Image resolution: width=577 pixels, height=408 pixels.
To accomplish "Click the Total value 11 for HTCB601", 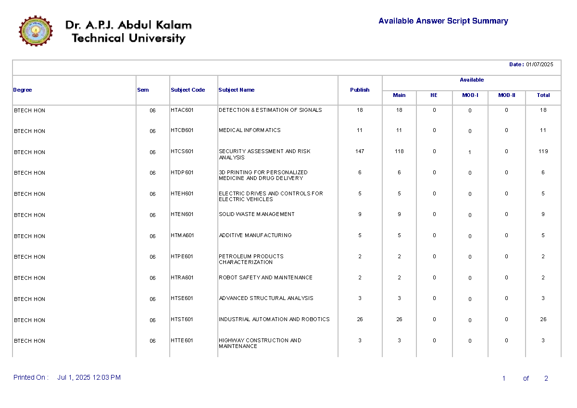I will tap(543, 130).
